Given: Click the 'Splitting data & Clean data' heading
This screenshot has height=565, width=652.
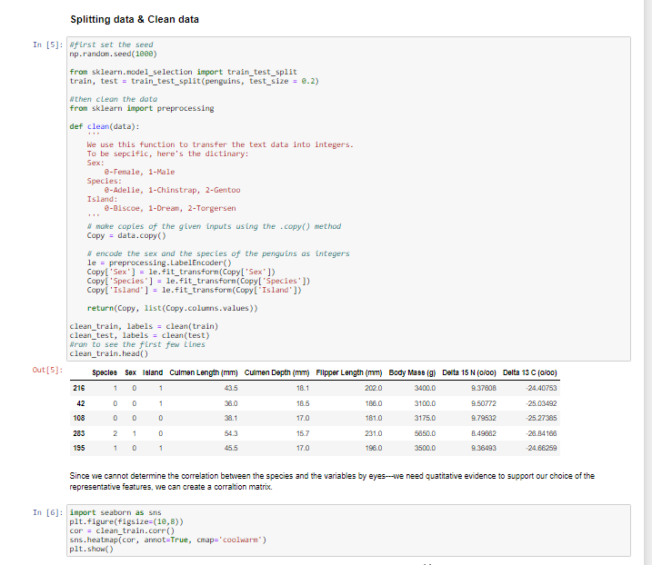Looking at the screenshot, I should (135, 19).
